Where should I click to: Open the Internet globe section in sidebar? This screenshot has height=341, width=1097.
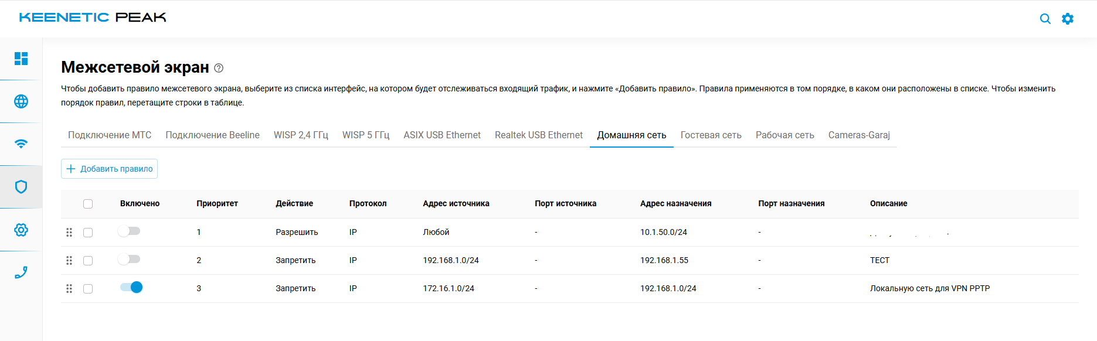(x=21, y=101)
